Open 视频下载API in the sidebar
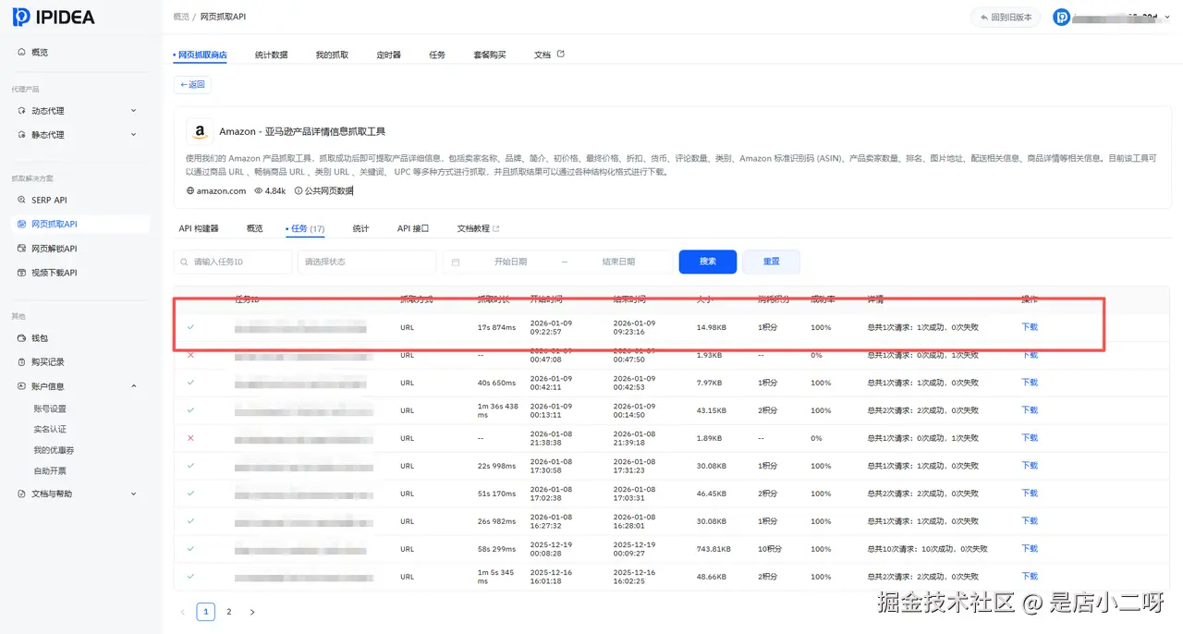Image resolution: width=1183 pixels, height=634 pixels. (x=55, y=273)
